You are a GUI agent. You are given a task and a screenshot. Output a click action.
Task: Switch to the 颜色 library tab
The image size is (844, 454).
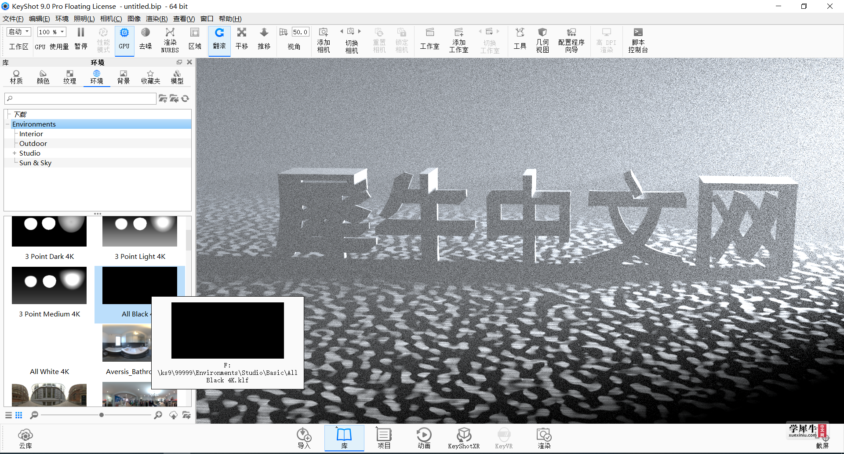43,77
